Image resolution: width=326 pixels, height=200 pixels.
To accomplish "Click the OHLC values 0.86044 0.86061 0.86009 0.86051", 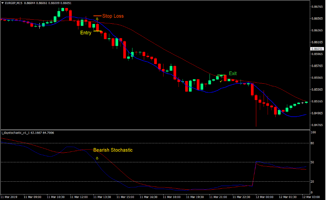I will [x=48, y=3].
